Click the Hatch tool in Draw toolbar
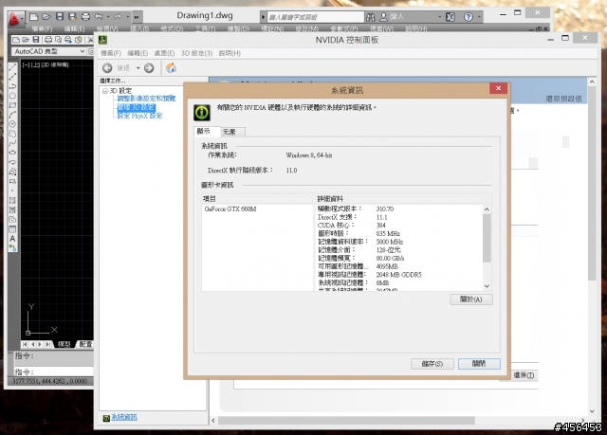The image size is (607, 435). [x=12, y=201]
